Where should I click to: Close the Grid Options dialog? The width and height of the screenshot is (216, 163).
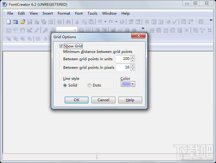coord(139,35)
